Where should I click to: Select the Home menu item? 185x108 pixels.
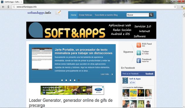coord(73,15)
